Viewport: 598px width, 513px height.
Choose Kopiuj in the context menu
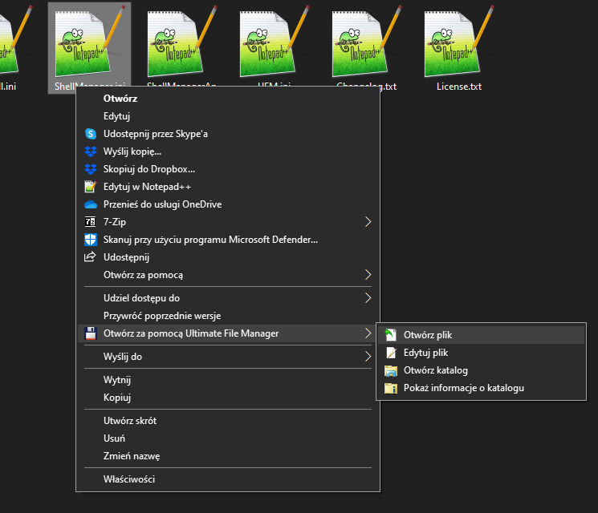point(228,398)
